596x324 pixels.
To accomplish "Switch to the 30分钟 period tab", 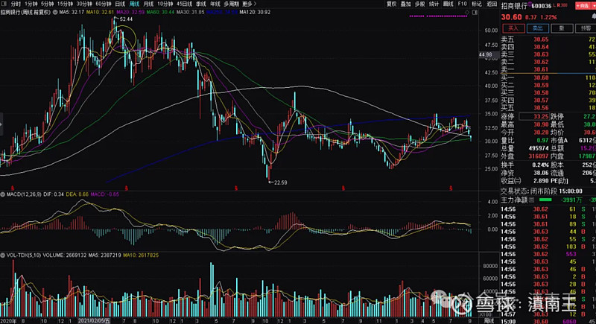I will pyautogui.click(x=84, y=4).
